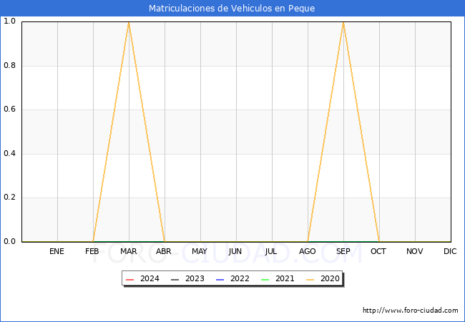Click the NOV month axis label
The height and width of the screenshot is (322, 465).
(x=415, y=251)
